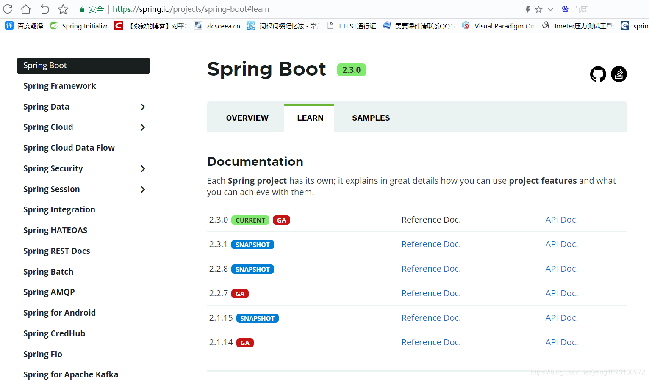Open Reference Doc. for 2.2.7 GA

431,293
